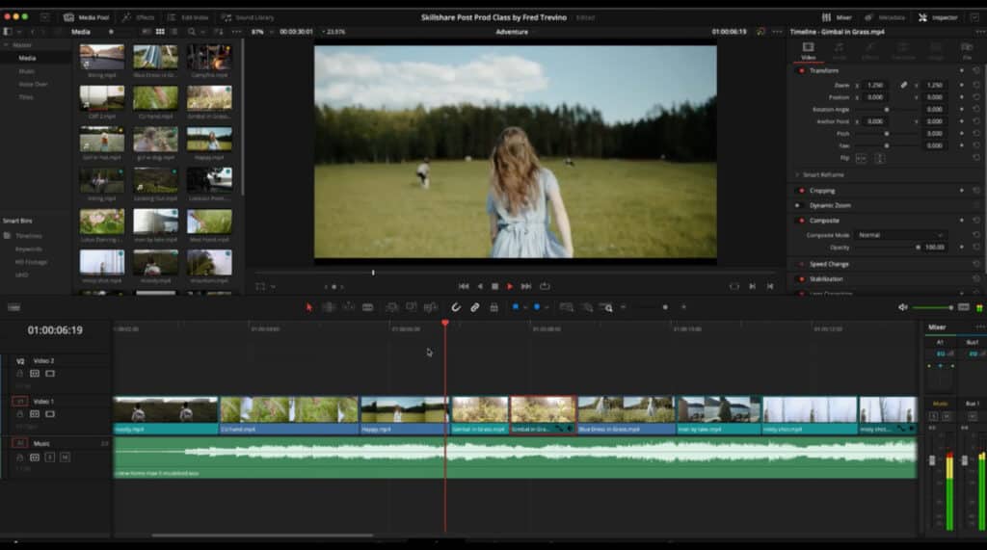The height and width of the screenshot is (550, 987).
Task: Toggle the media pool sidebar layout icon
Action: (8, 32)
